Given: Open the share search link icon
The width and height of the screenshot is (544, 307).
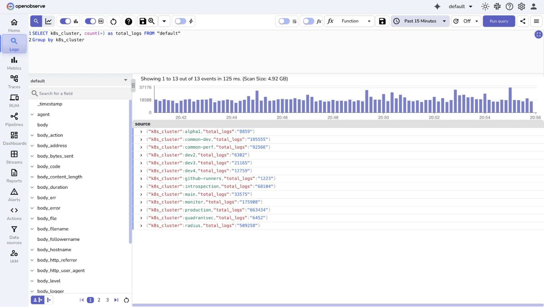Looking at the screenshot, I should pyautogui.click(x=523, y=21).
